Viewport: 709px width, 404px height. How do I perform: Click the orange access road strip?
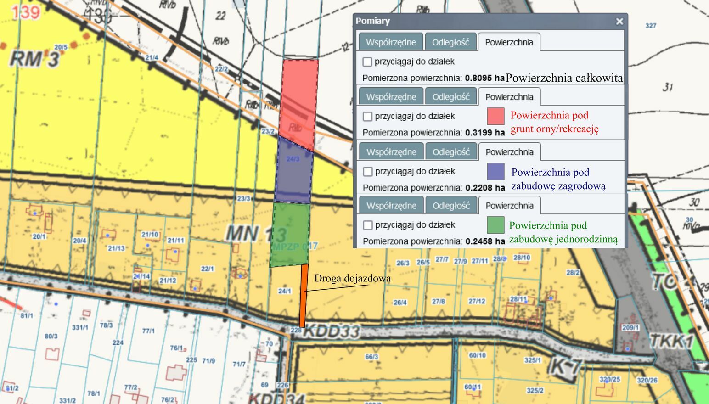(x=303, y=296)
